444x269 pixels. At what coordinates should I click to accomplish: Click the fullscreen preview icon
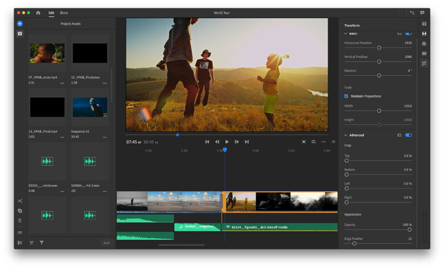tap(304, 142)
